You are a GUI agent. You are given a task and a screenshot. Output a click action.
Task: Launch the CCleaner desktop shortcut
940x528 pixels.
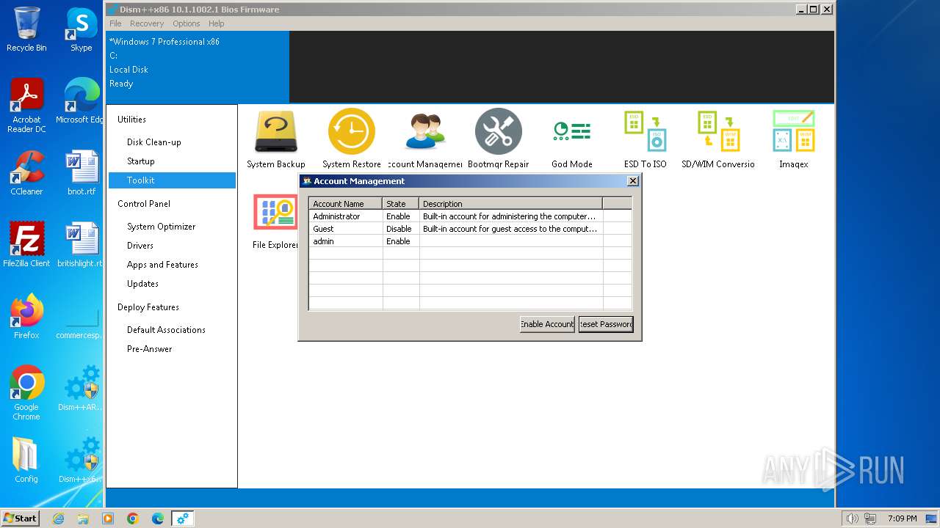click(x=26, y=173)
